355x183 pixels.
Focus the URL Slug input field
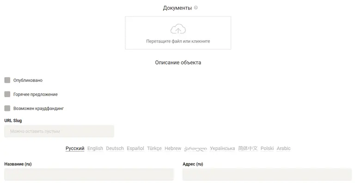pos(59,131)
